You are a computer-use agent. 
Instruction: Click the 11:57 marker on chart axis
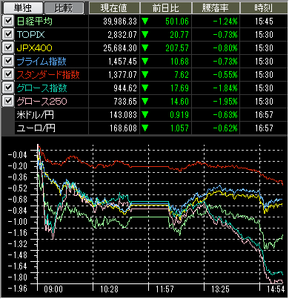(165, 289)
